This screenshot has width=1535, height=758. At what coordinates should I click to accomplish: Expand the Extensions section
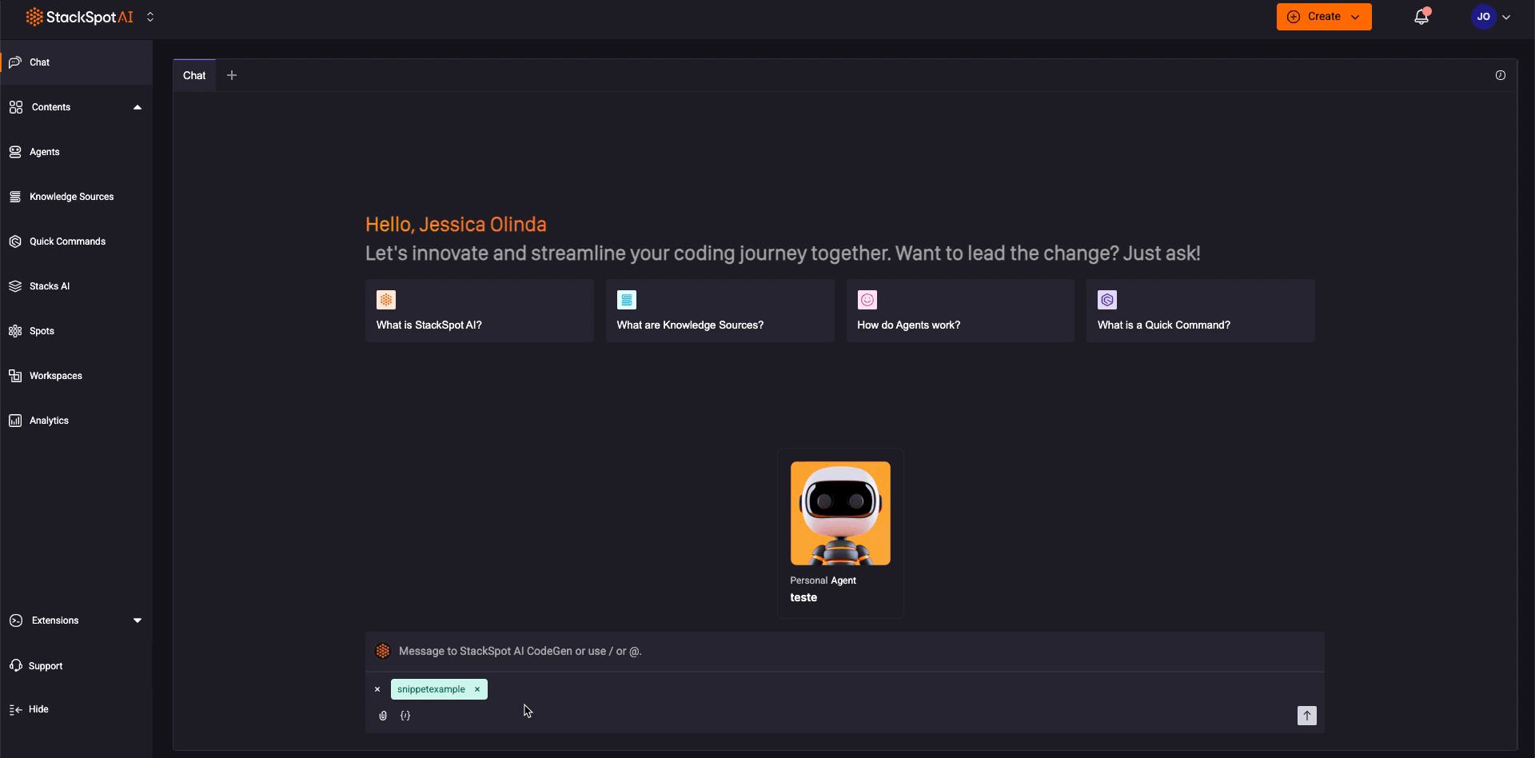coord(138,620)
